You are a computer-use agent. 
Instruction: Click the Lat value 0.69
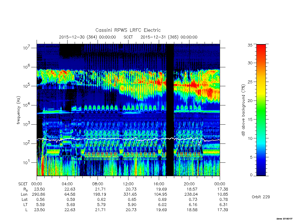tap(161, 199)
